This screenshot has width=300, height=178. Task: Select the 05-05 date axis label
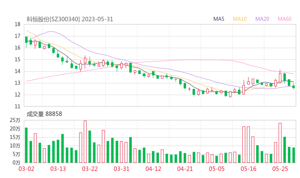point(217,169)
